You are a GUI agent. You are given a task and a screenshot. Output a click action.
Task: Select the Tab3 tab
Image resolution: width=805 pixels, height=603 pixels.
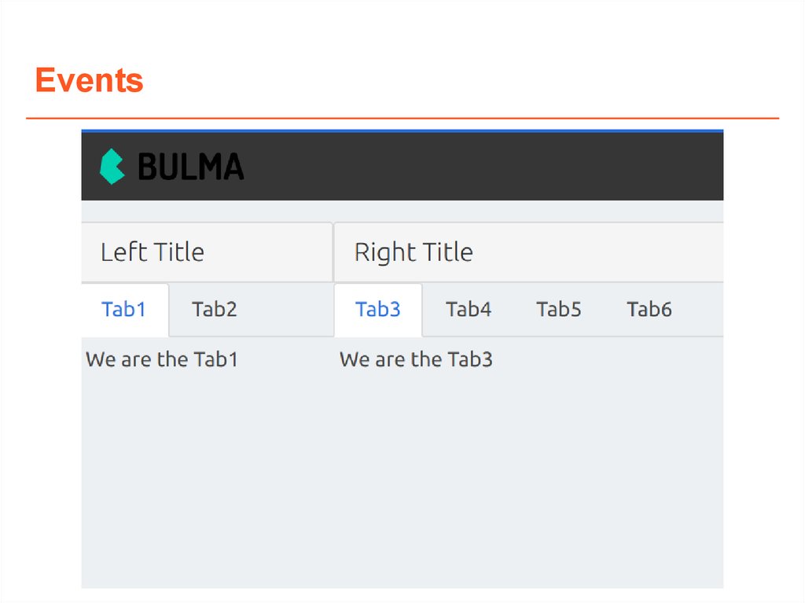[x=378, y=310]
